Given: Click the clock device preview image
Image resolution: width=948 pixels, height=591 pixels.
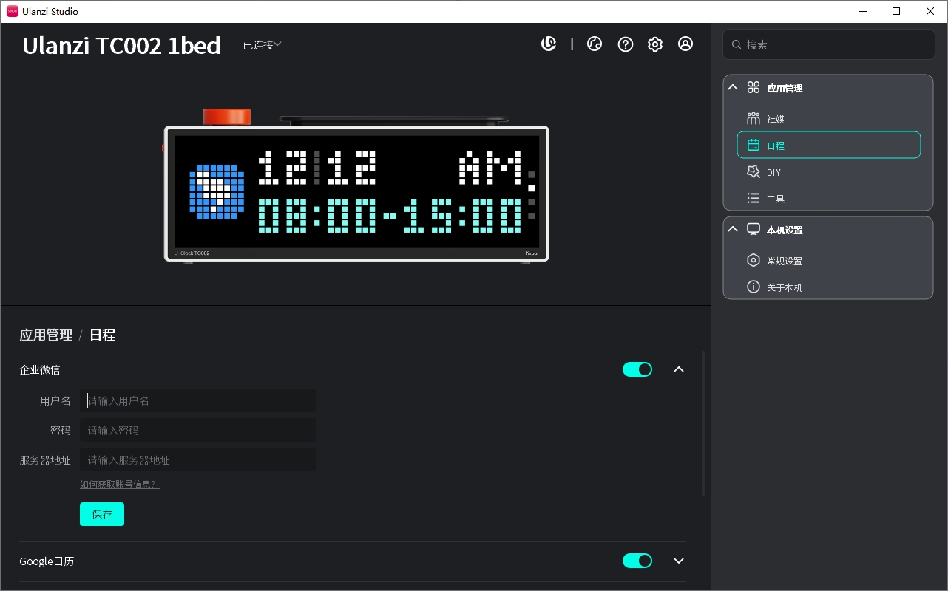Looking at the screenshot, I should [x=356, y=185].
